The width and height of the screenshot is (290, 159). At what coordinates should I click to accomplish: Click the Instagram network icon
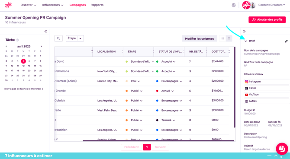pos(246,82)
